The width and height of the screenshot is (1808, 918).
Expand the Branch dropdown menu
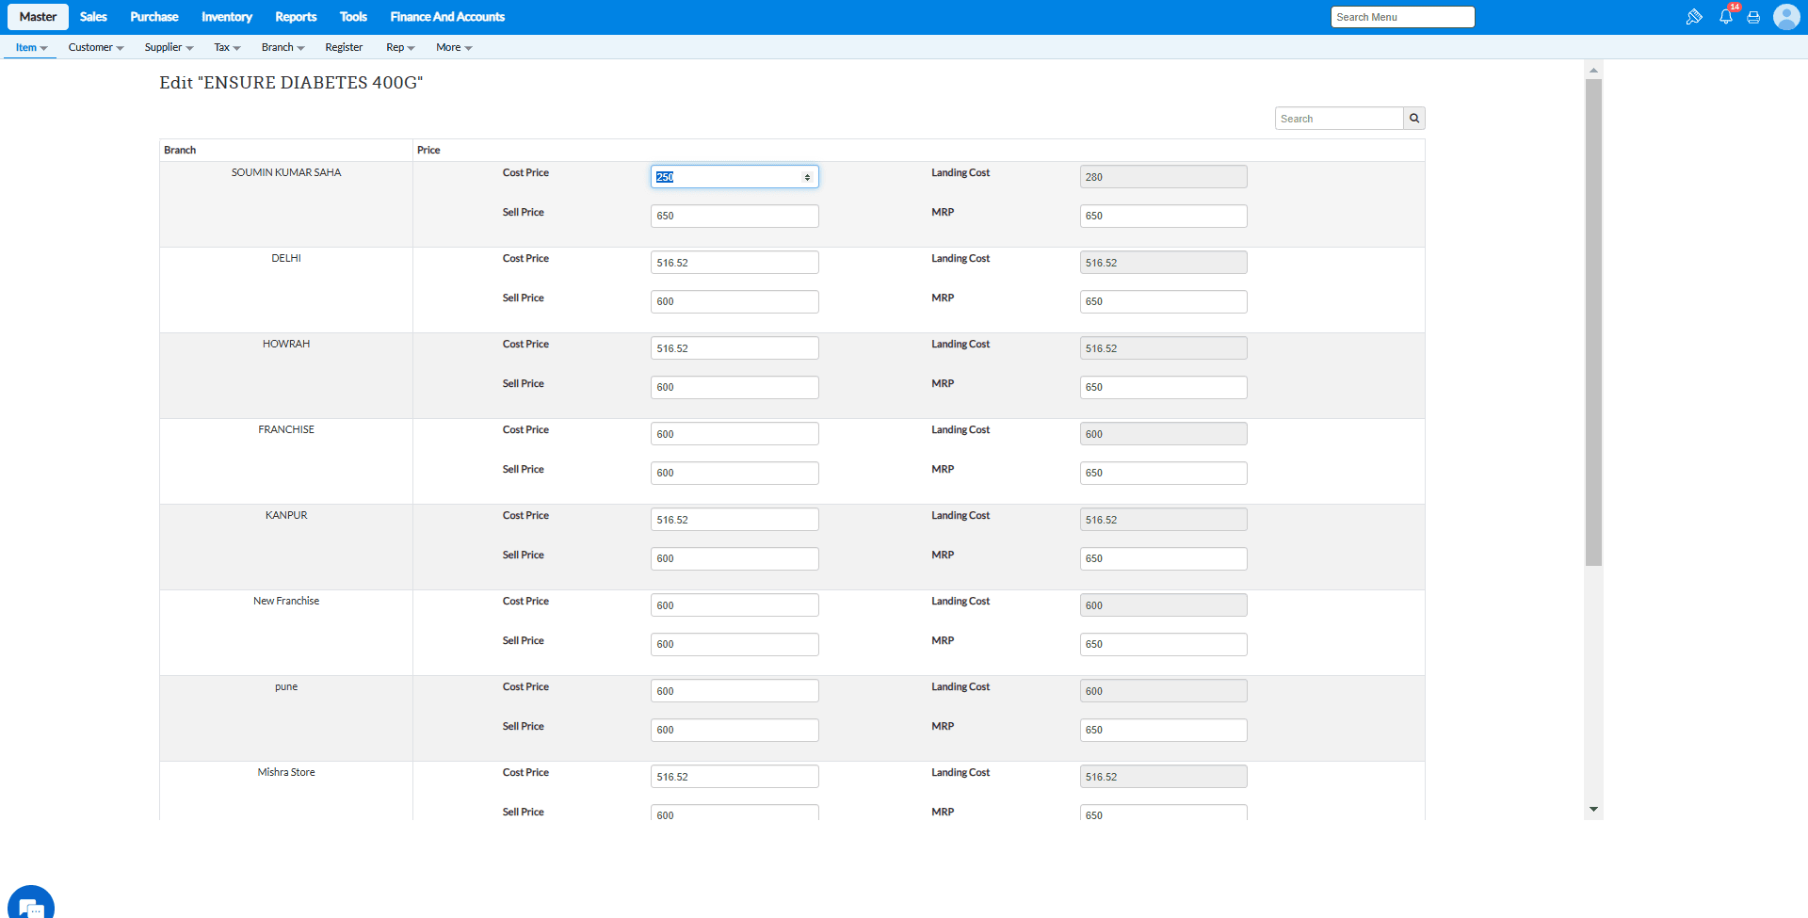click(x=282, y=47)
